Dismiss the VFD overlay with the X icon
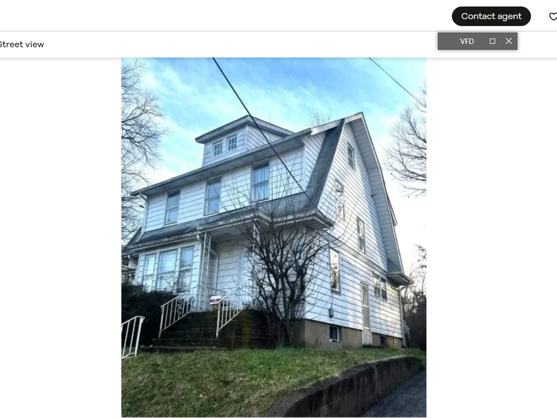 coord(509,41)
